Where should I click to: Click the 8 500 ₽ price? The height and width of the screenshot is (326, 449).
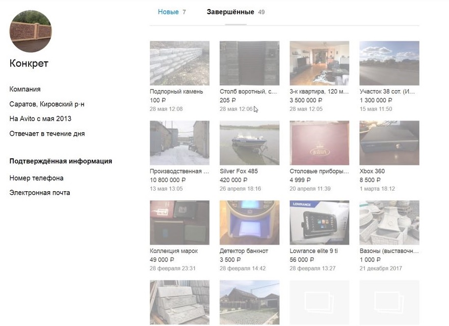pyautogui.click(x=370, y=180)
